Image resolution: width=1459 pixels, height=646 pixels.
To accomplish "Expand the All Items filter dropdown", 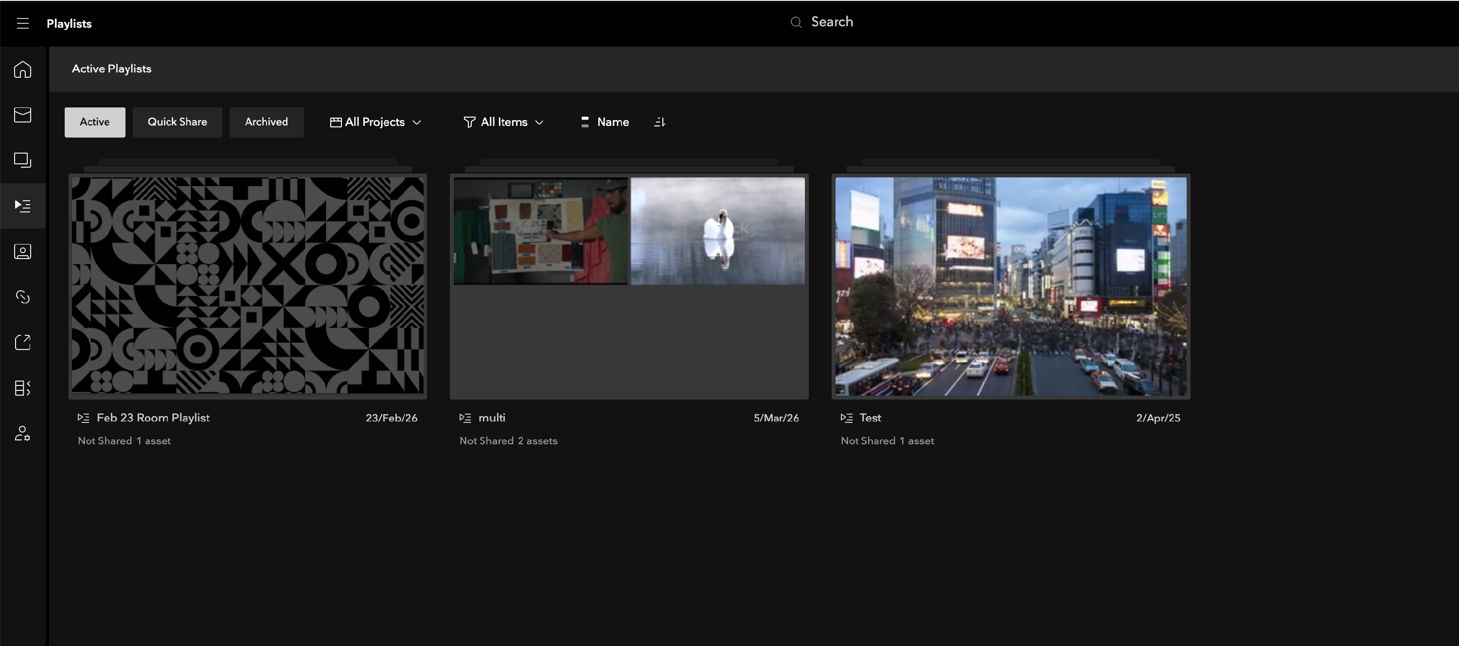I will pos(503,122).
